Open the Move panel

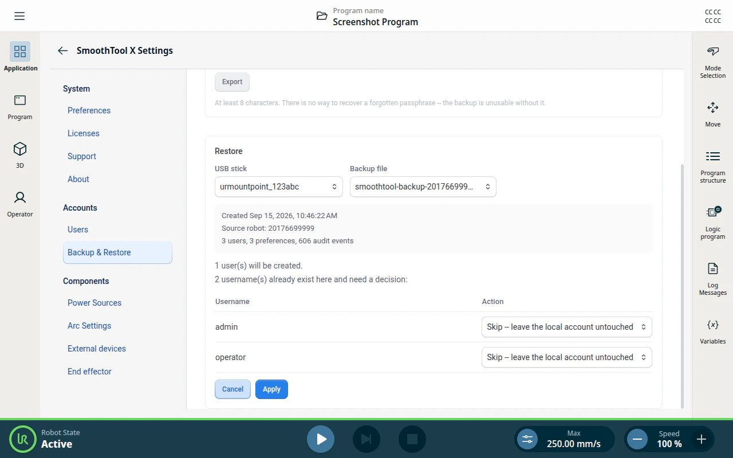click(713, 114)
